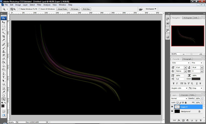
Task: Open Adobe Bridge from options bar
Action: 141,9
